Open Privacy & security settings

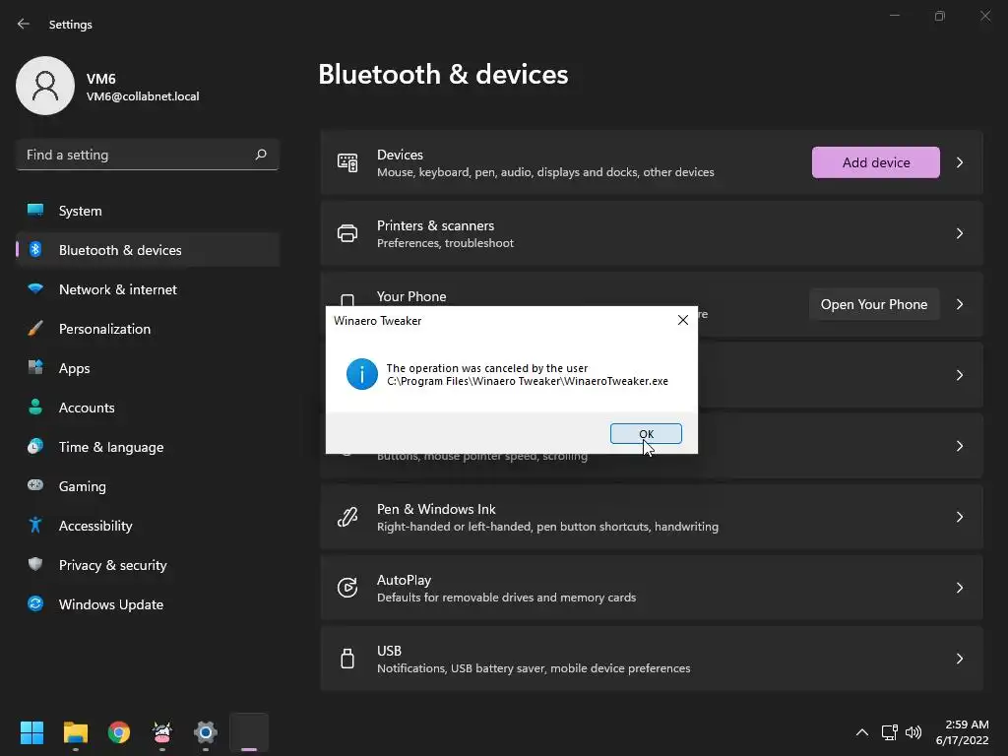pyautogui.click(x=148, y=565)
